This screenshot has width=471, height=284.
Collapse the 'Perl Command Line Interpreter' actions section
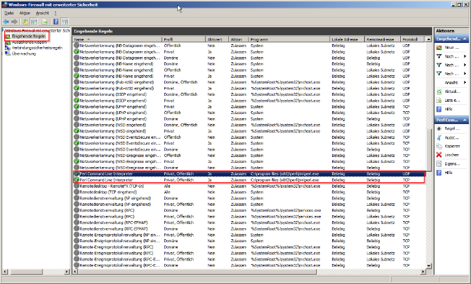[466, 119]
